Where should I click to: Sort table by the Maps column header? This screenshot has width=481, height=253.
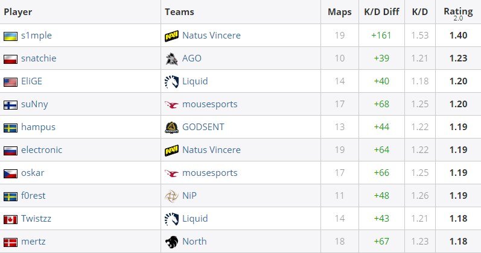pos(340,12)
